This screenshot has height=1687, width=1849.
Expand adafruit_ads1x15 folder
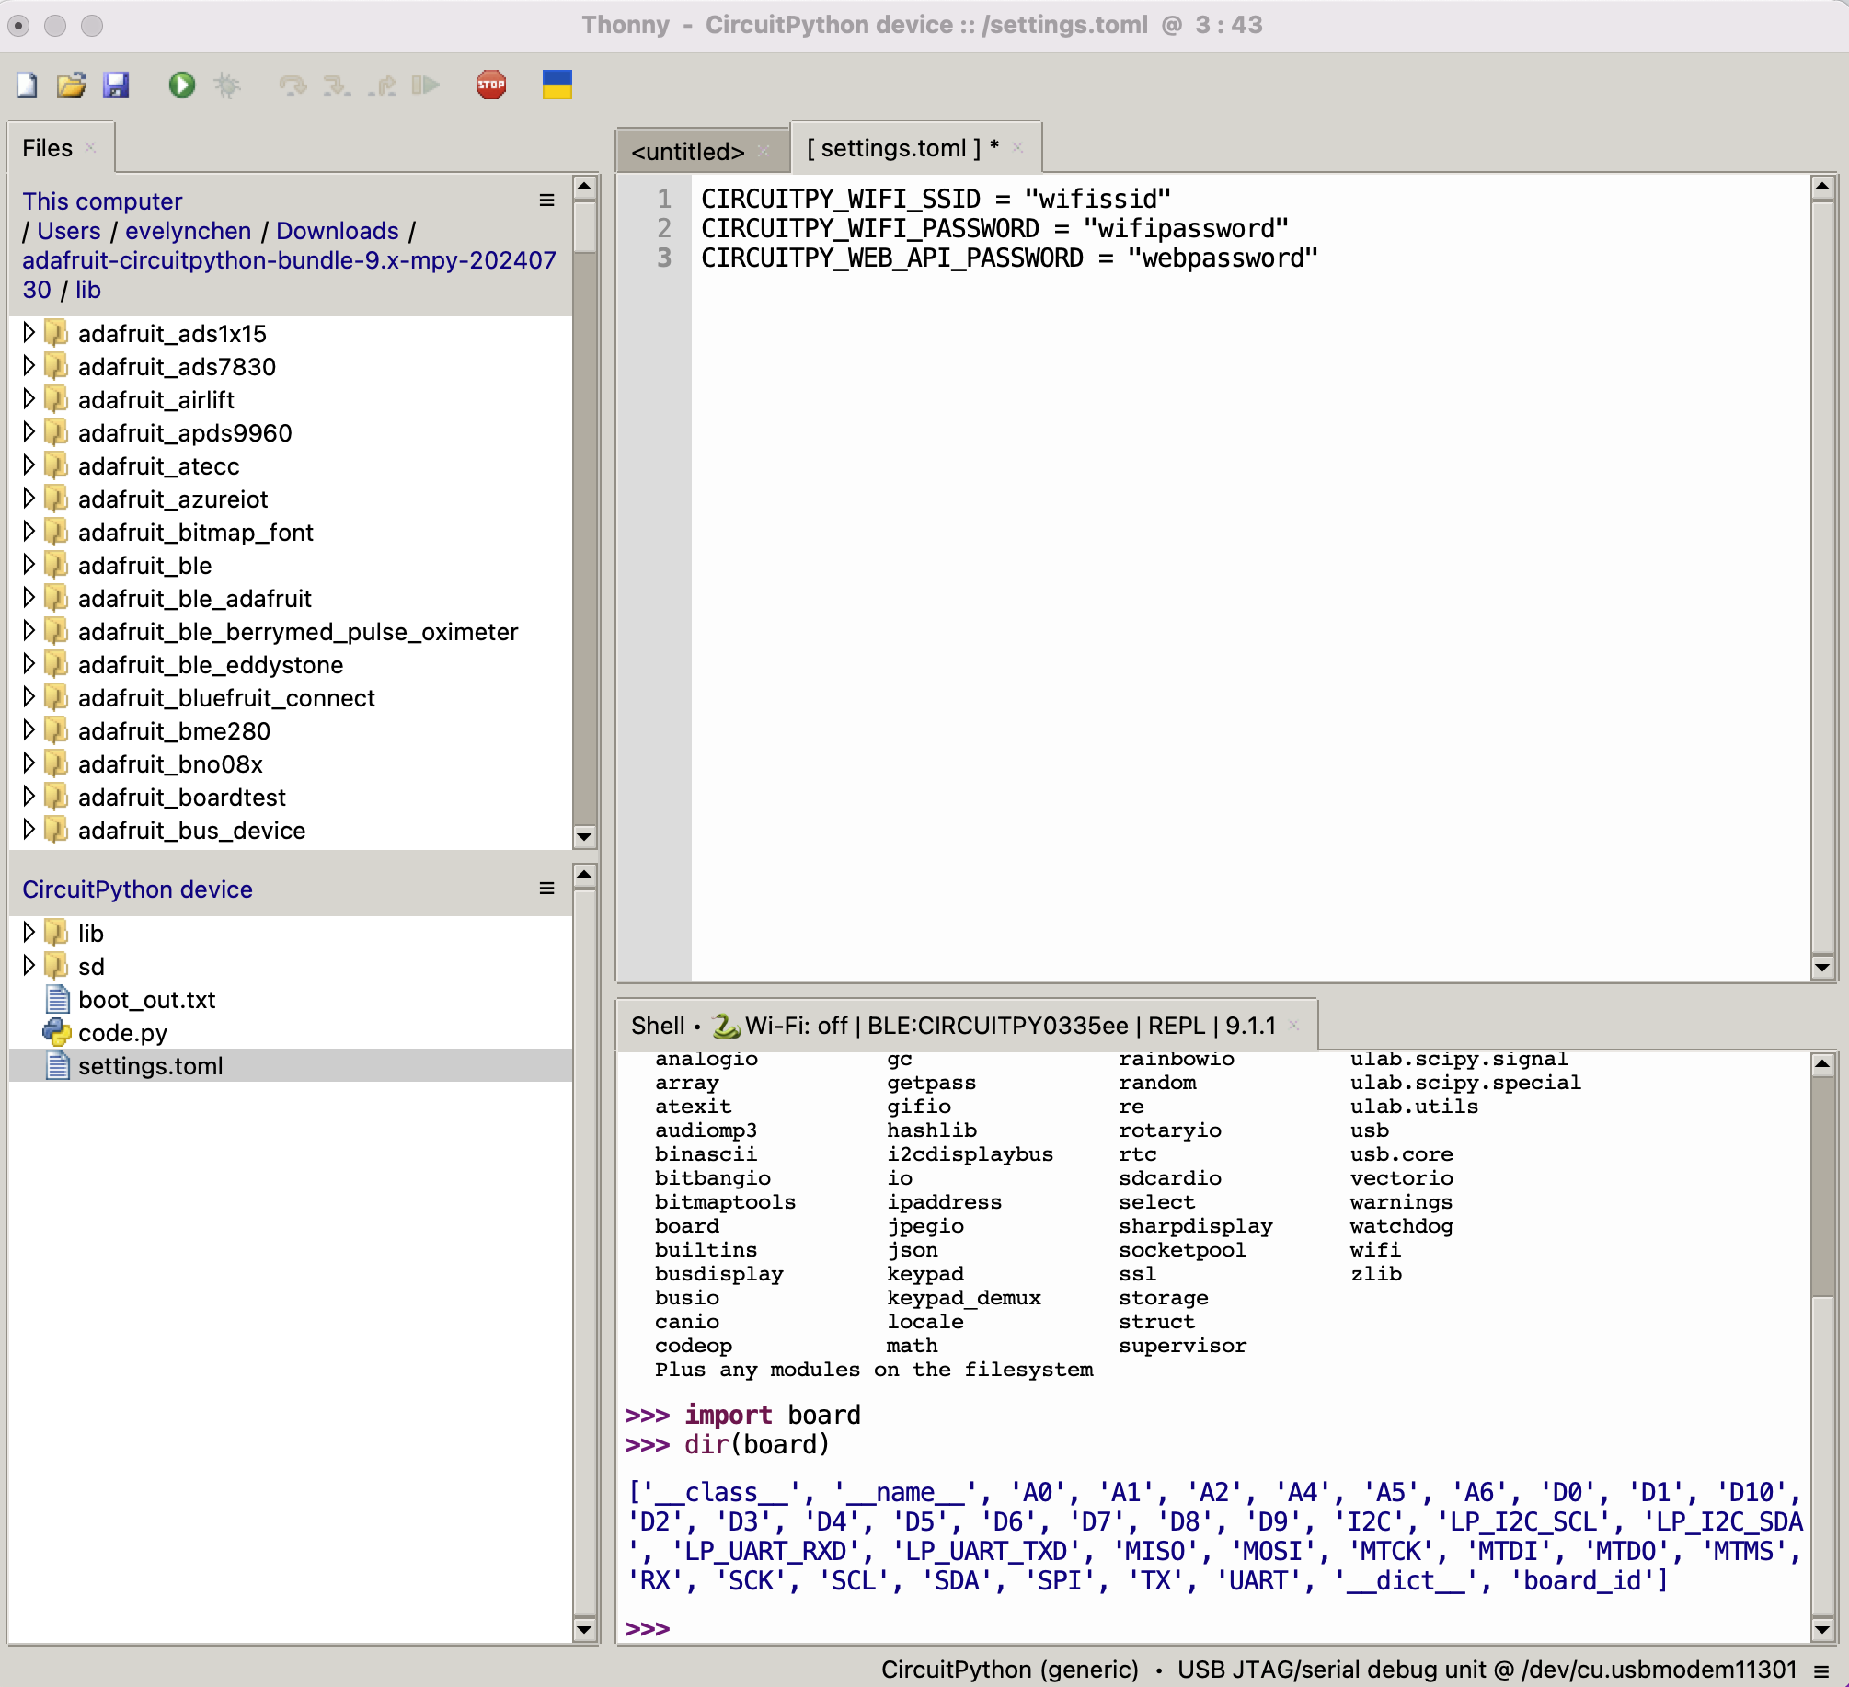(x=29, y=333)
